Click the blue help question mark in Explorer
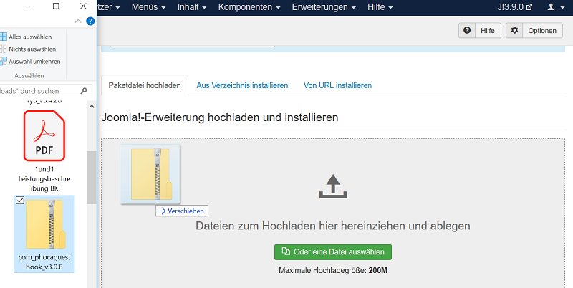 click(x=90, y=21)
